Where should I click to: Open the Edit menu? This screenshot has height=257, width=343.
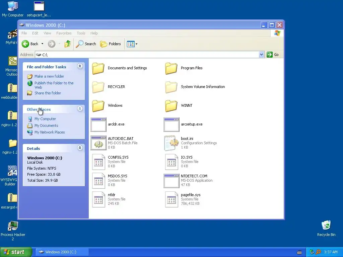[35, 33]
